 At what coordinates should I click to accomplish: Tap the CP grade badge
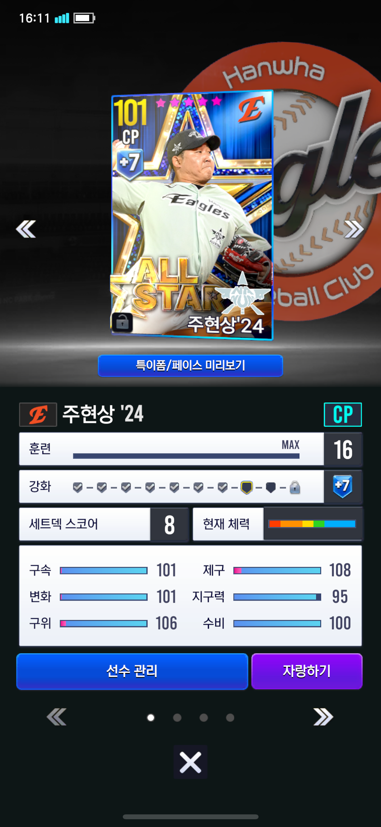coord(343,414)
